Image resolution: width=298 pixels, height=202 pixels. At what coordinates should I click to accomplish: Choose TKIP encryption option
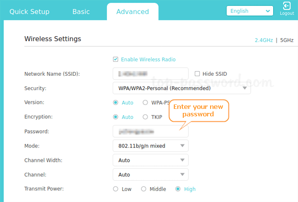click(145, 117)
